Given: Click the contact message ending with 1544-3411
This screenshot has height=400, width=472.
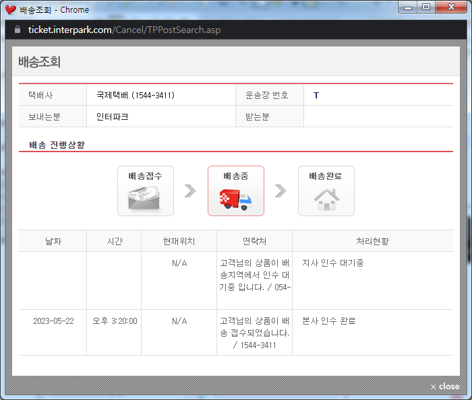Looking at the screenshot, I should (255, 333).
